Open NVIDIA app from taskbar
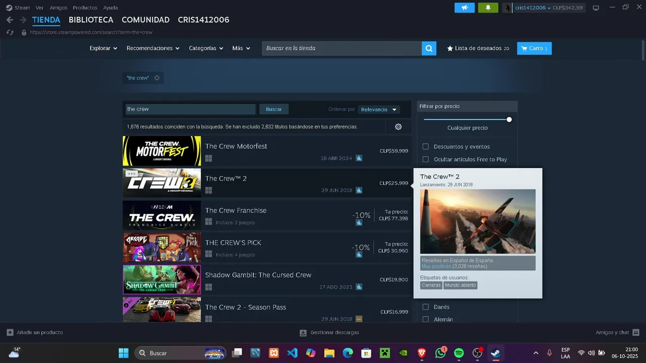The width and height of the screenshot is (646, 363). point(403,353)
